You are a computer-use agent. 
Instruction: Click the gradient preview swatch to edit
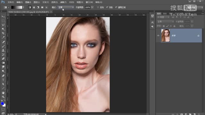pos(17,7)
